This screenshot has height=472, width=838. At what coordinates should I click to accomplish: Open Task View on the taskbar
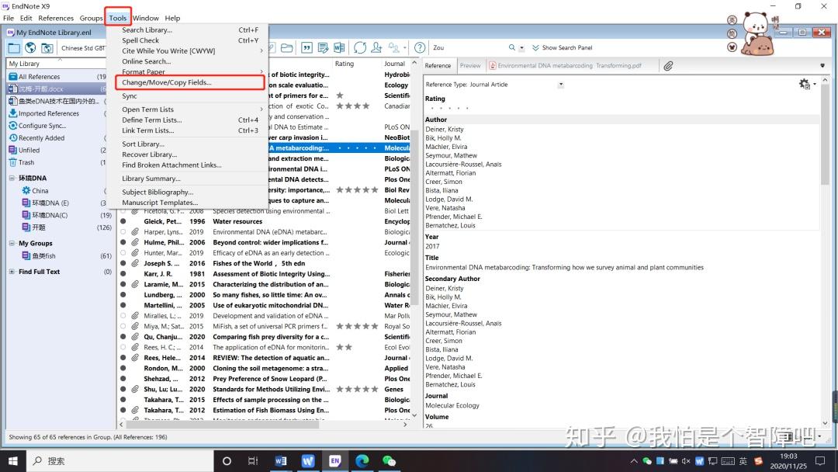pos(253,461)
